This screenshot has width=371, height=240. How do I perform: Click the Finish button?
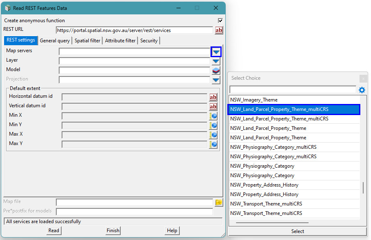point(113,231)
